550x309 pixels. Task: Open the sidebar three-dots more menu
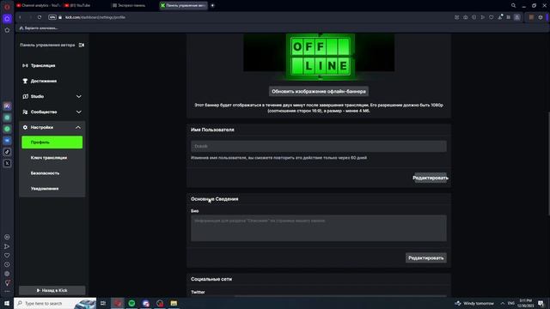[7, 292]
